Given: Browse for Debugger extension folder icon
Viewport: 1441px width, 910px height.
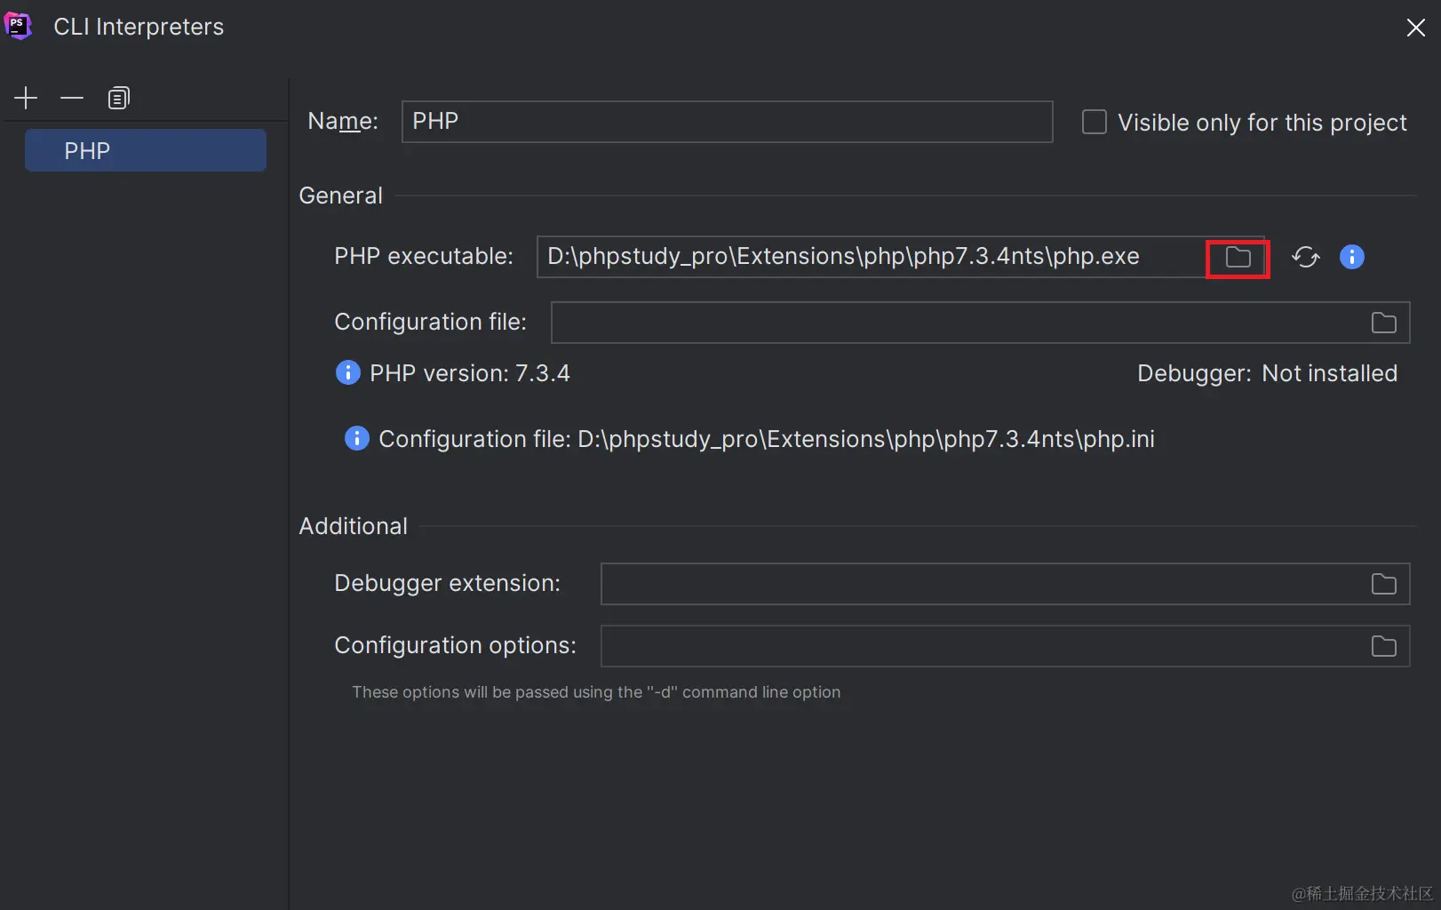Looking at the screenshot, I should coord(1383,585).
